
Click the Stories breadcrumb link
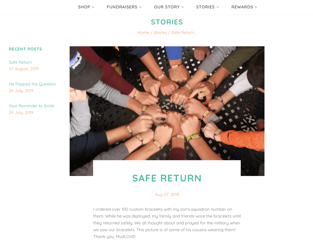point(160,32)
